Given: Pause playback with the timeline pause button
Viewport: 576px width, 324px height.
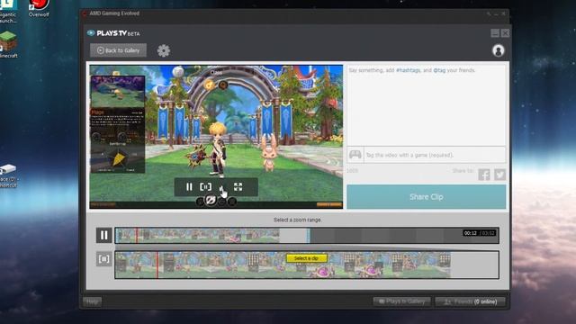Looking at the screenshot, I should coord(104,235).
